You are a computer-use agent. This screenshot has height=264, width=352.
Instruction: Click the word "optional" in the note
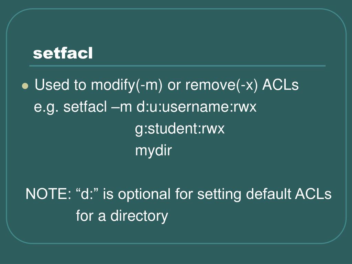(144, 195)
